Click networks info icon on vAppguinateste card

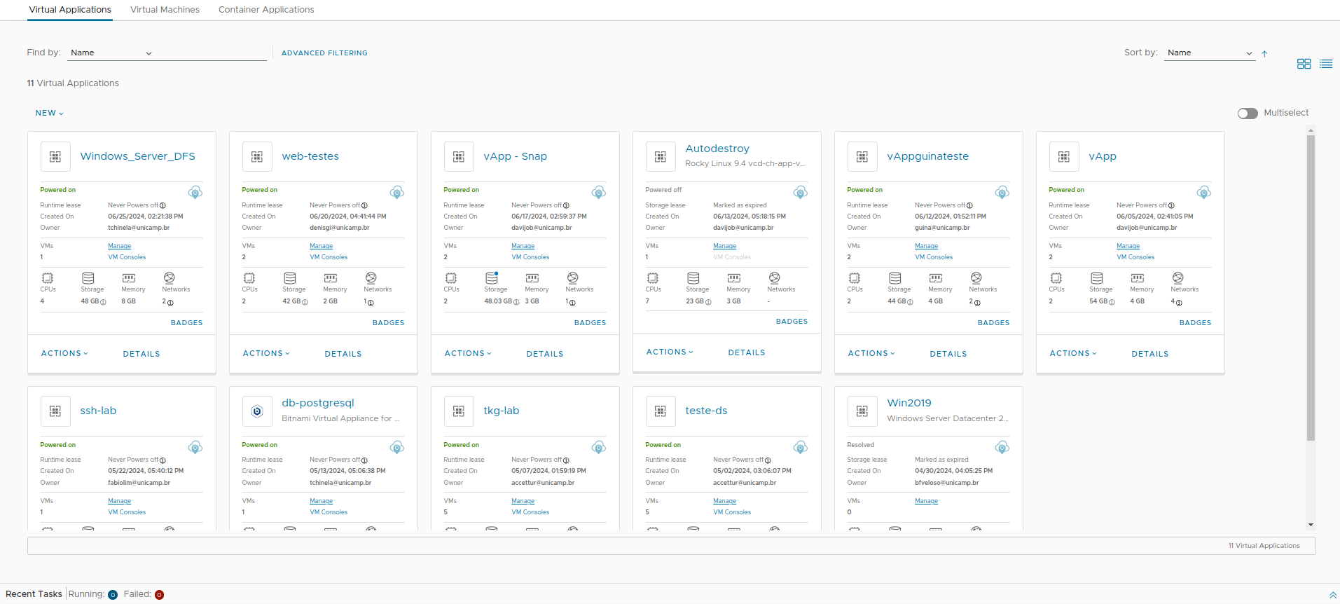point(977,303)
